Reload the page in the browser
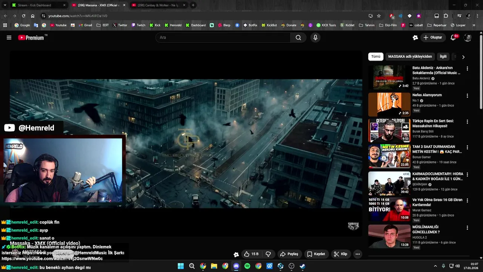This screenshot has width=483, height=272. (x=23, y=16)
